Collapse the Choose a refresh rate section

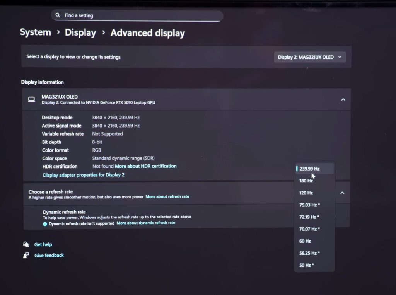pos(342,193)
